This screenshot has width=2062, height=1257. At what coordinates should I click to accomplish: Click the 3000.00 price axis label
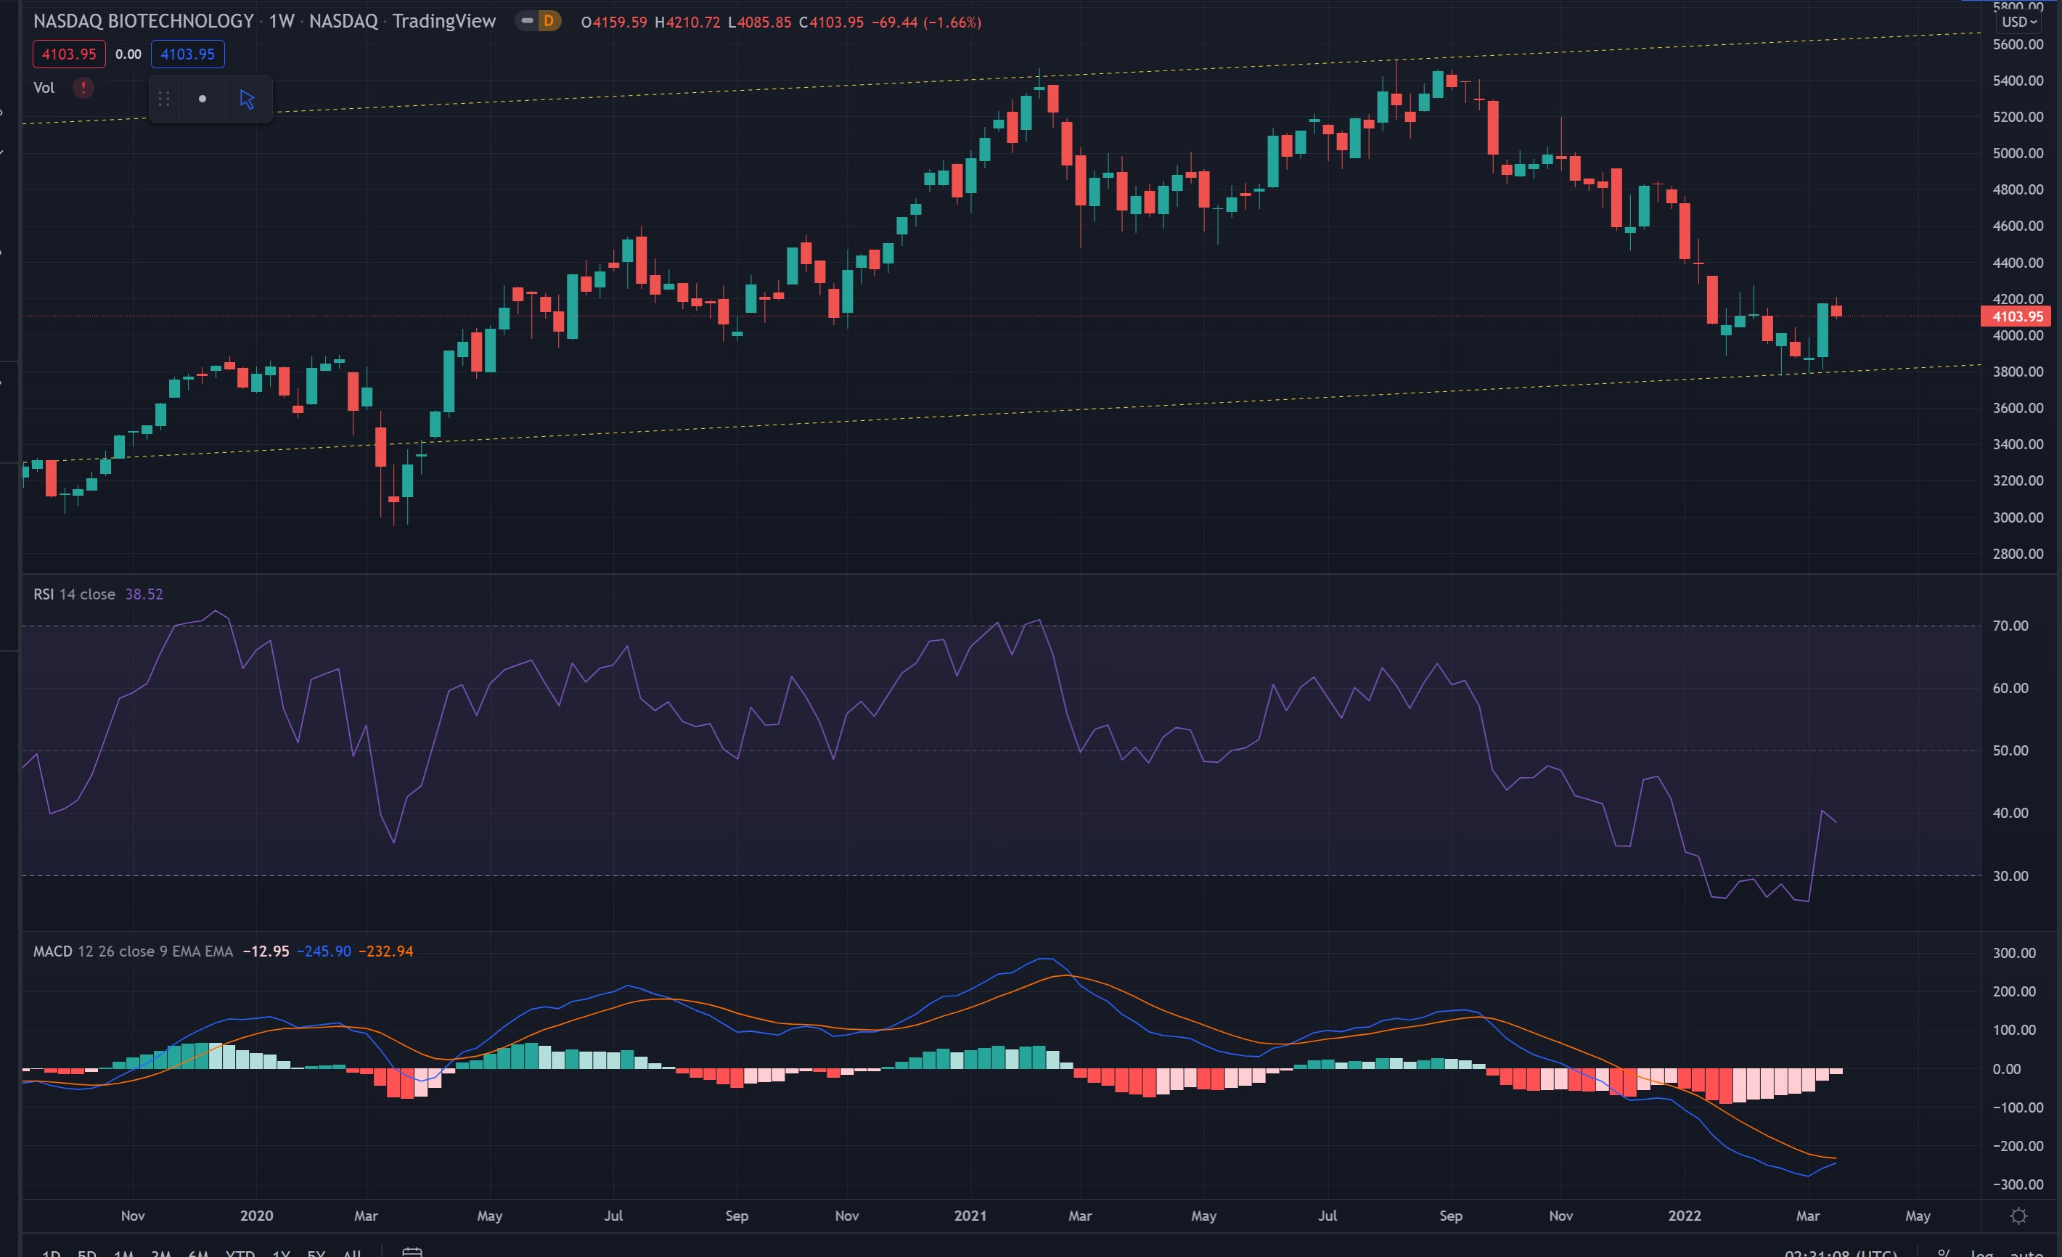click(x=2018, y=517)
